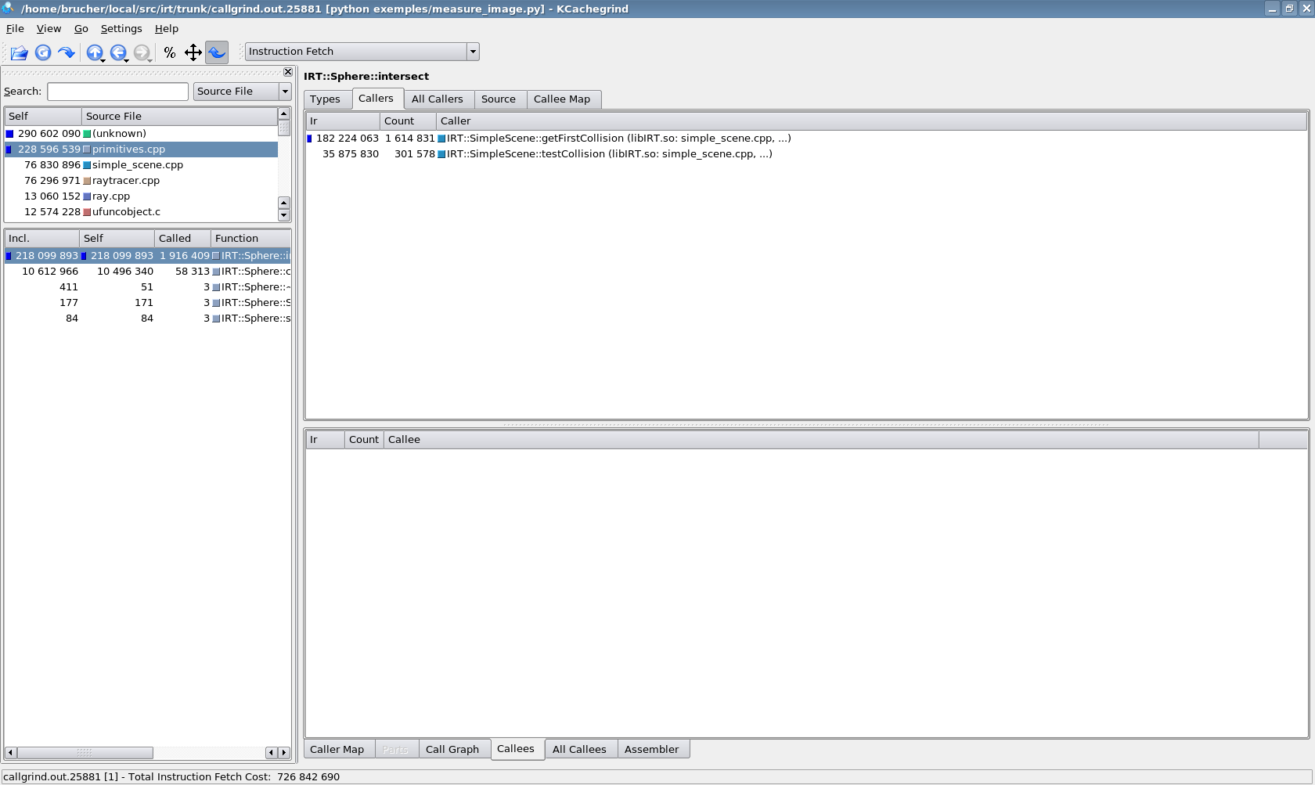Close the left profile dock panel
Screen dimensions: 1315x785
coord(287,72)
